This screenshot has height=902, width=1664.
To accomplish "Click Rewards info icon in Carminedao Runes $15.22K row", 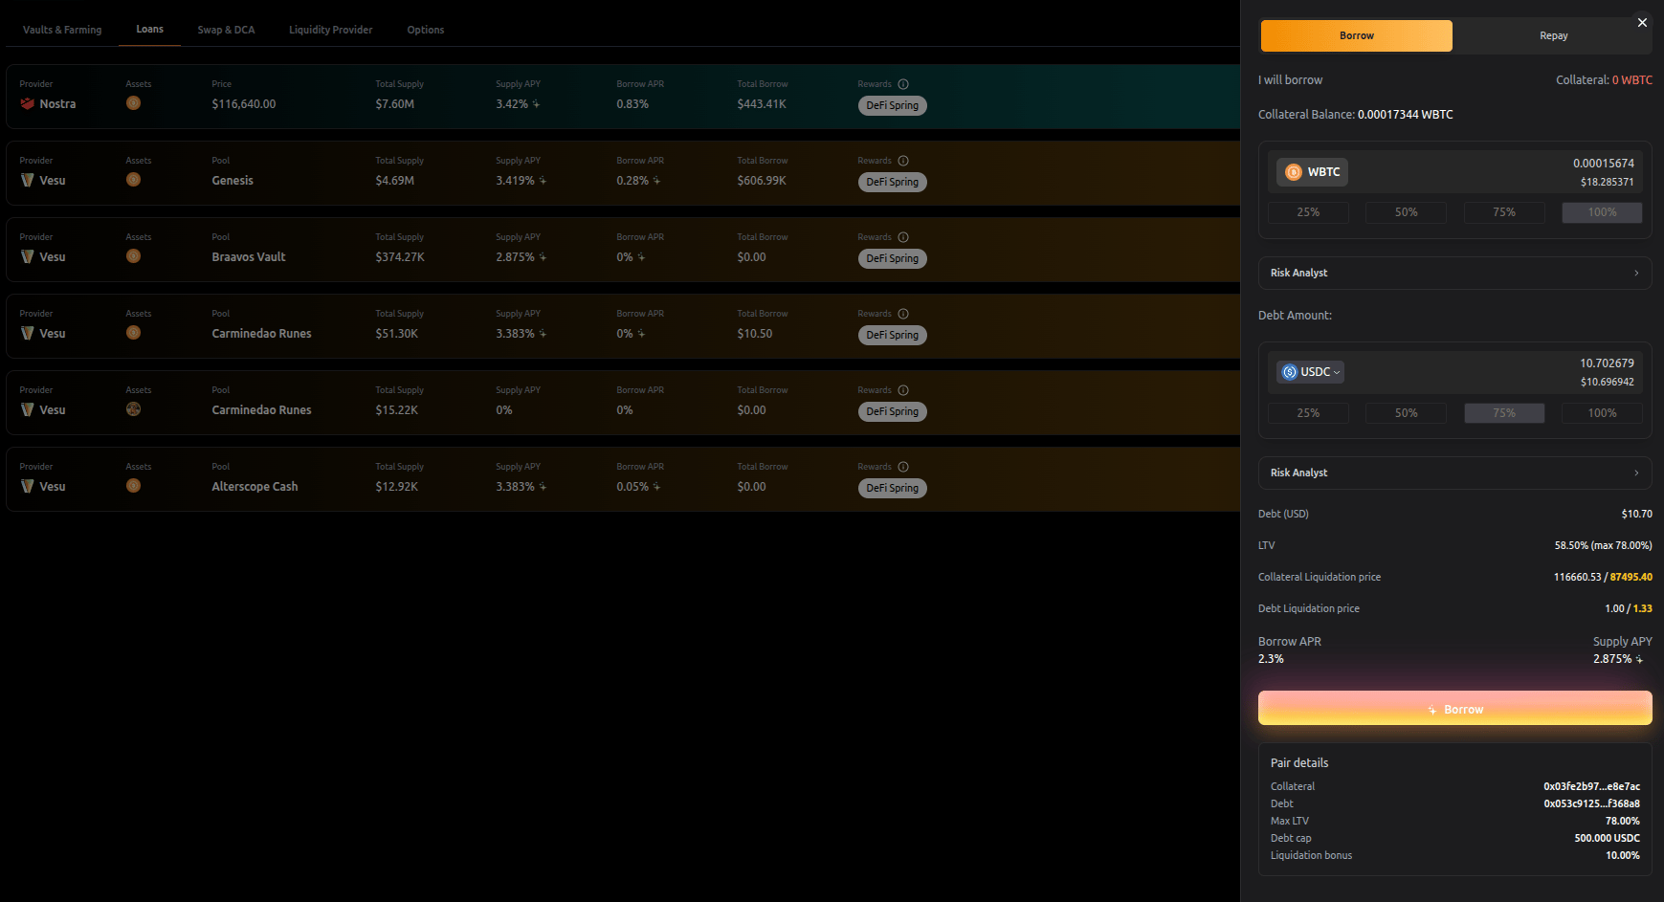I will point(903,390).
